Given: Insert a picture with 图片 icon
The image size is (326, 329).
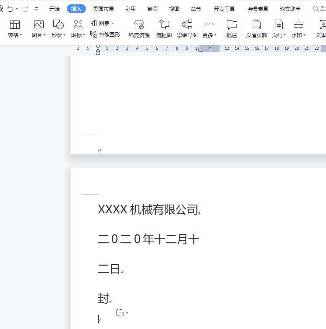Looking at the screenshot, I should pyautogui.click(x=39, y=25).
